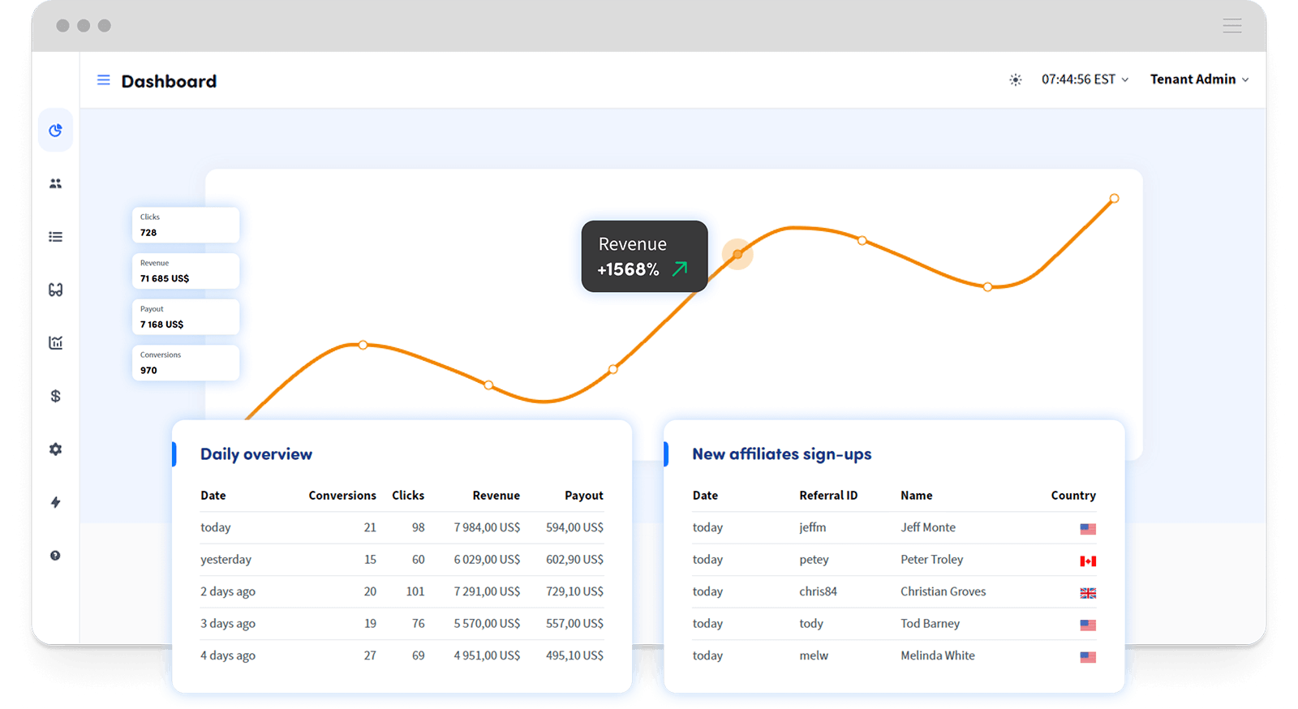Toggle the sidebar hamburger menu beside Dashboard
Viewport: 1298px width, 709px height.
coord(104,80)
